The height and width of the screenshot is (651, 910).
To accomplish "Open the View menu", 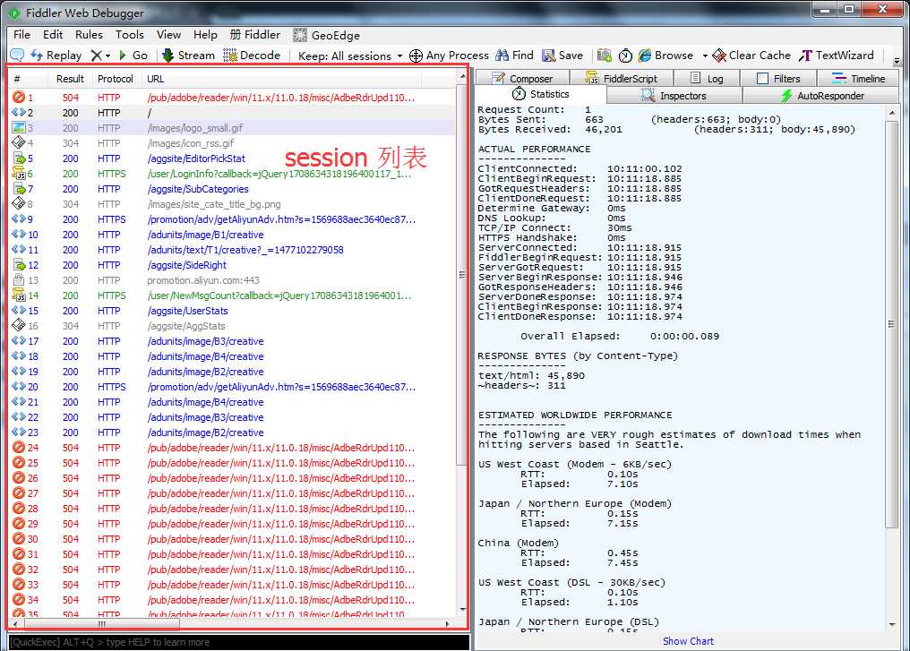I will 169,35.
